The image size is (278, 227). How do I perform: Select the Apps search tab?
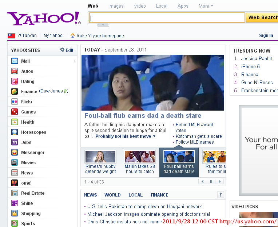[183, 6]
